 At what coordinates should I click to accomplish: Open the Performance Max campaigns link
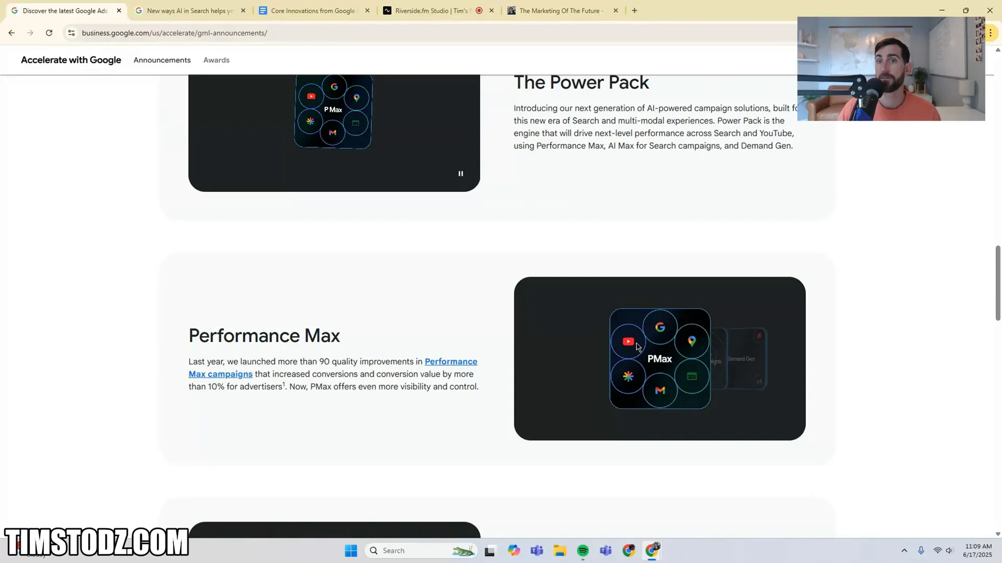click(333, 368)
